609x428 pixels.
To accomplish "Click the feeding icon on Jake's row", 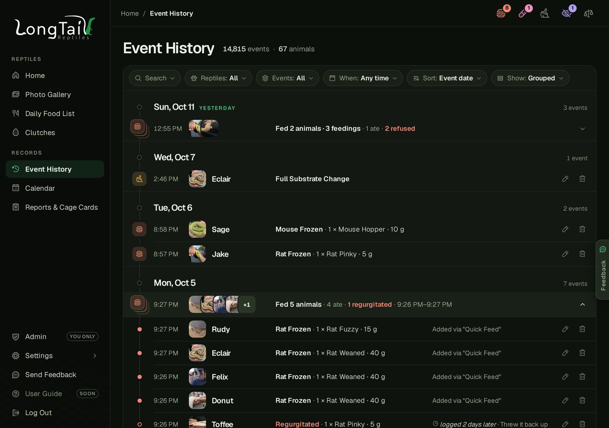I will pos(139,254).
